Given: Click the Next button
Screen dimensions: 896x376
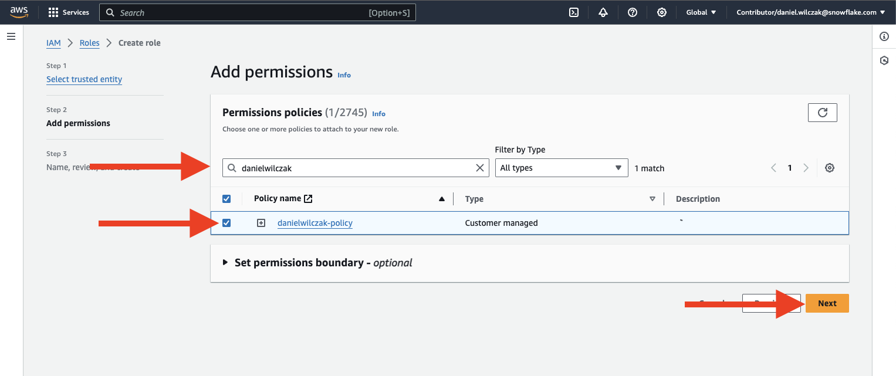Looking at the screenshot, I should pyautogui.click(x=827, y=303).
